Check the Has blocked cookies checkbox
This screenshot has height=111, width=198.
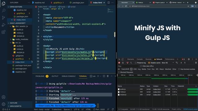pos(179,69)
